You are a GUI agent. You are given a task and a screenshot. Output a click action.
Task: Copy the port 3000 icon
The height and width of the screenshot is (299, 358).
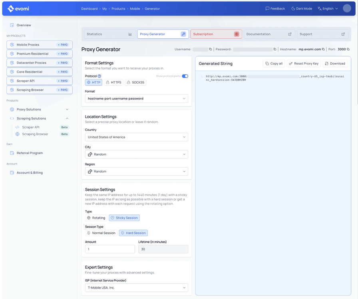348,49
